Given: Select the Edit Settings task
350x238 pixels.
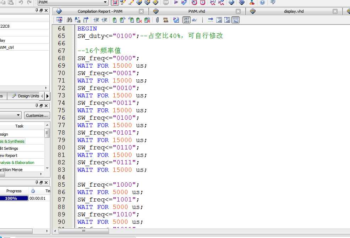Looking at the screenshot, I should [x=9, y=148].
